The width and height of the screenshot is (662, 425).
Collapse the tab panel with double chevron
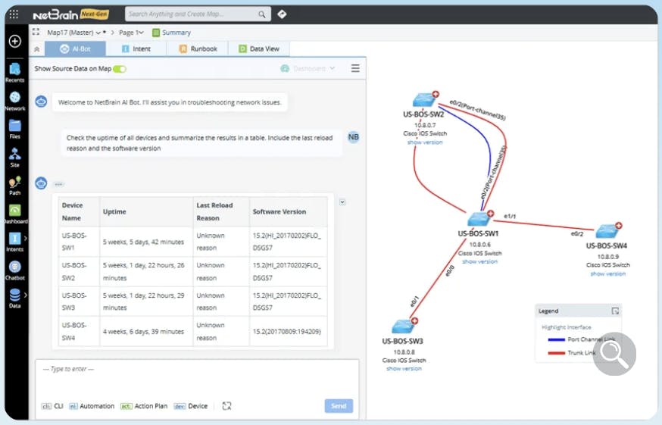pos(36,49)
